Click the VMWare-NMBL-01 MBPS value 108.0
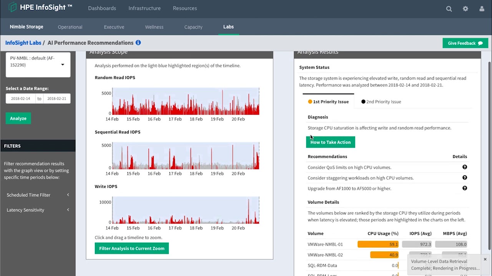492x276 pixels. click(x=451, y=244)
